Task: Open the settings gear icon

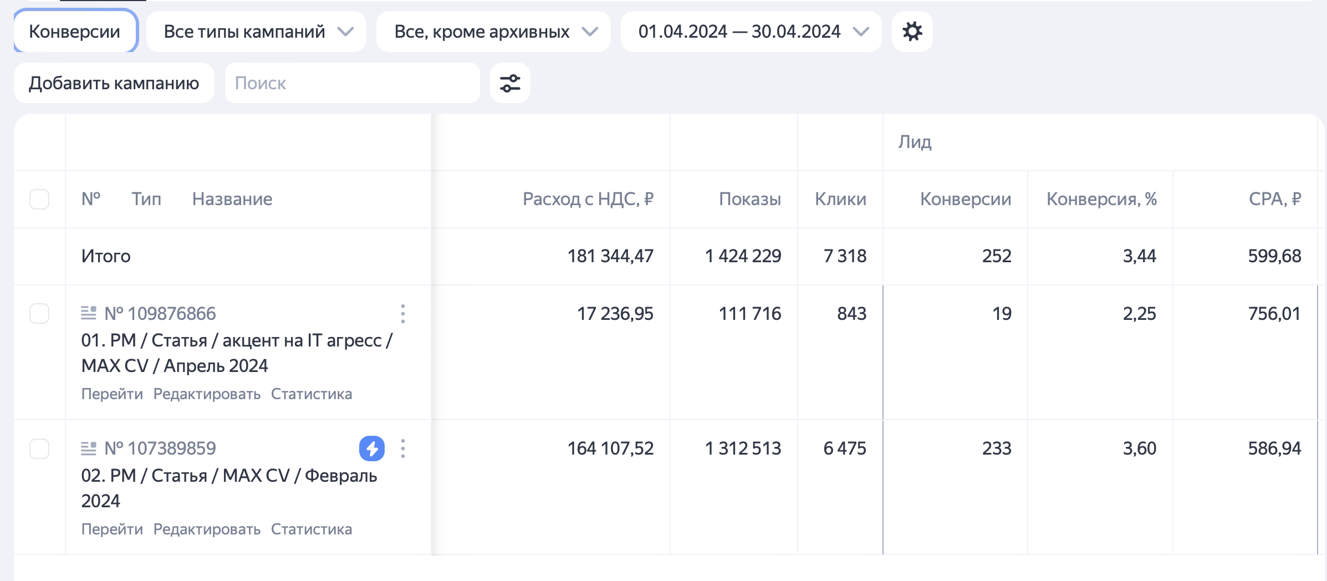Action: [x=912, y=32]
